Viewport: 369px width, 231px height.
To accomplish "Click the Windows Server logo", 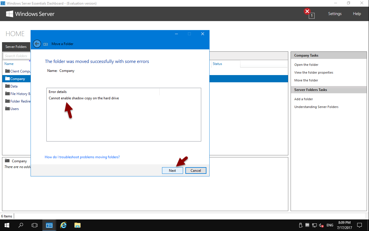I will pos(30,14).
